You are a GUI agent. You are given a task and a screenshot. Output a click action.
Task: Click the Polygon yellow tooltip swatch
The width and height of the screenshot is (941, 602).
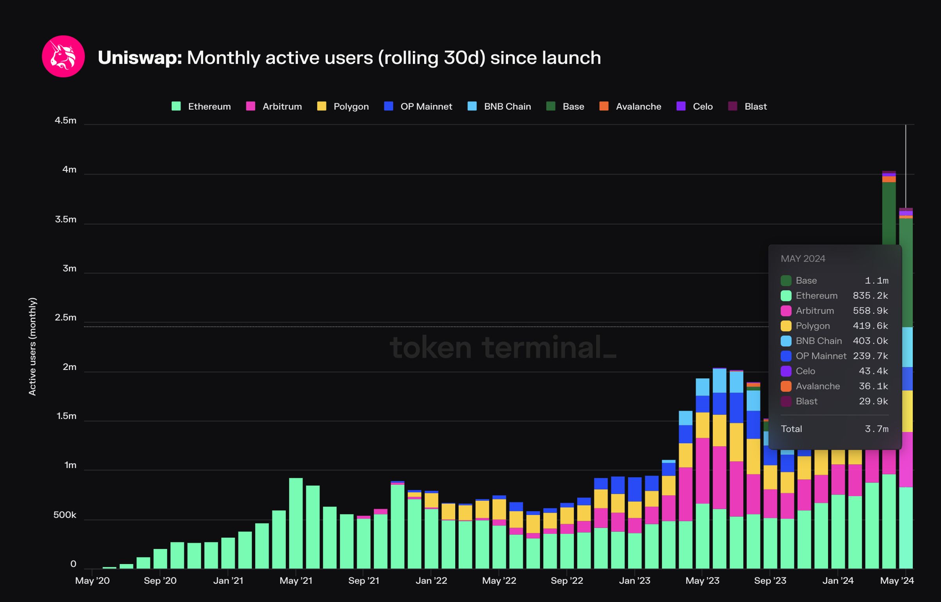(786, 326)
